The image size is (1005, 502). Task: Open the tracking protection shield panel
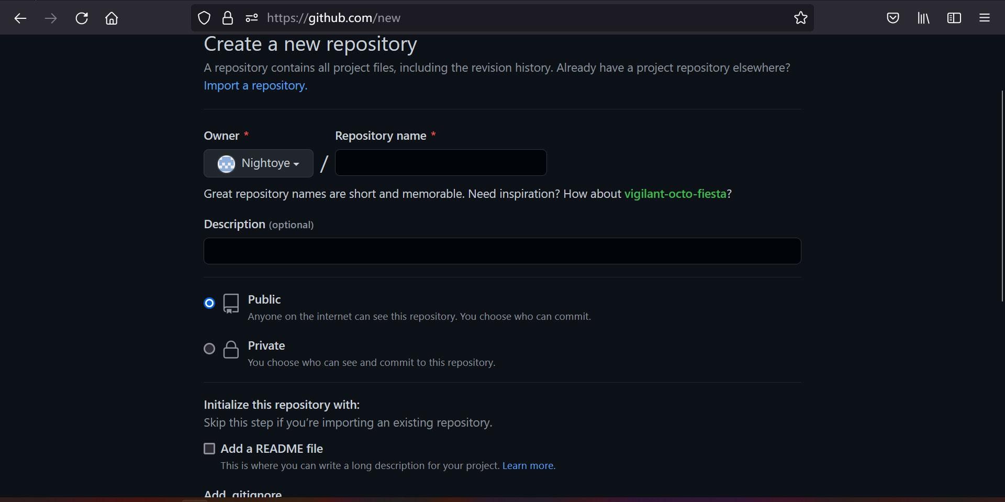click(x=204, y=17)
